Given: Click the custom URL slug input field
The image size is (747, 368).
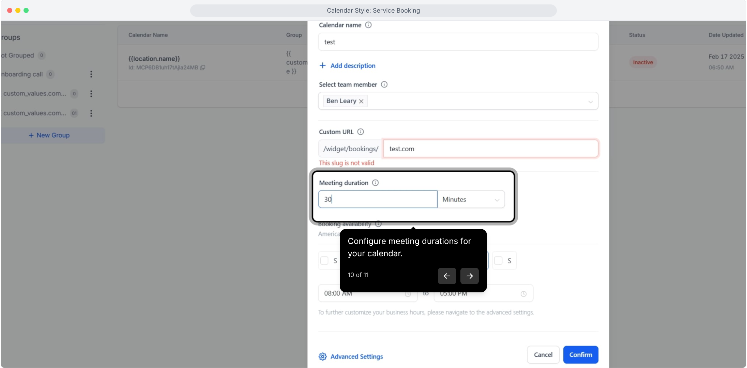Looking at the screenshot, I should [490, 149].
